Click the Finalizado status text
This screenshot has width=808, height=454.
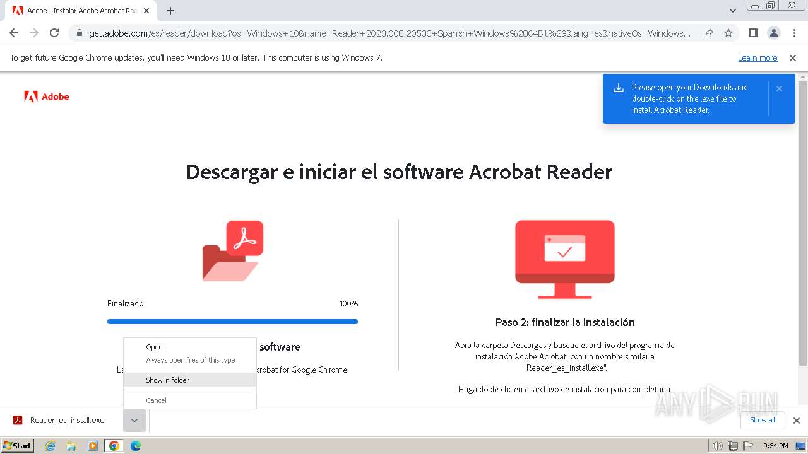click(x=125, y=303)
